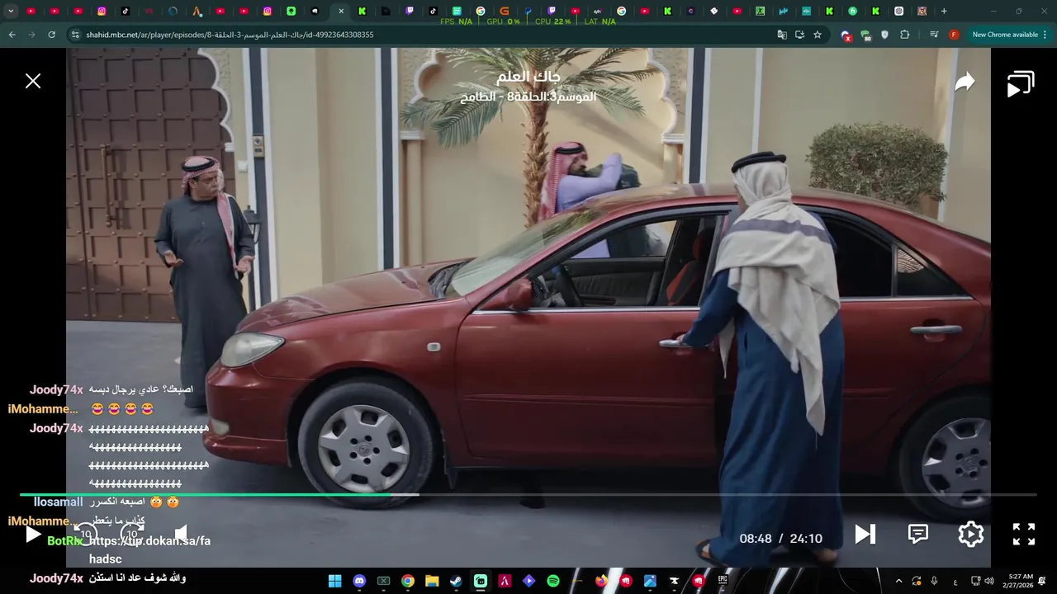
Task: Open Discord from the taskbar
Action: pos(359,581)
